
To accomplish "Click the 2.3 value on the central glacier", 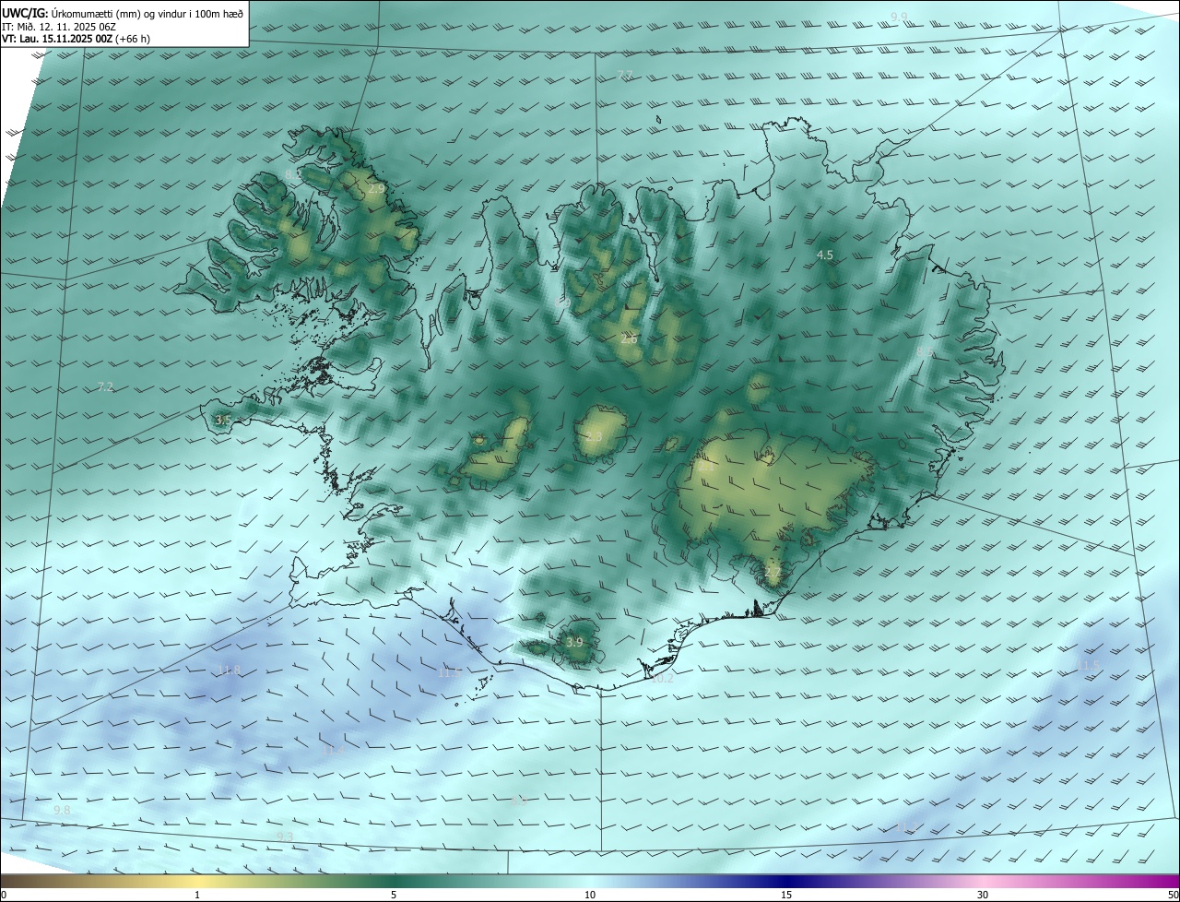I will (593, 436).
